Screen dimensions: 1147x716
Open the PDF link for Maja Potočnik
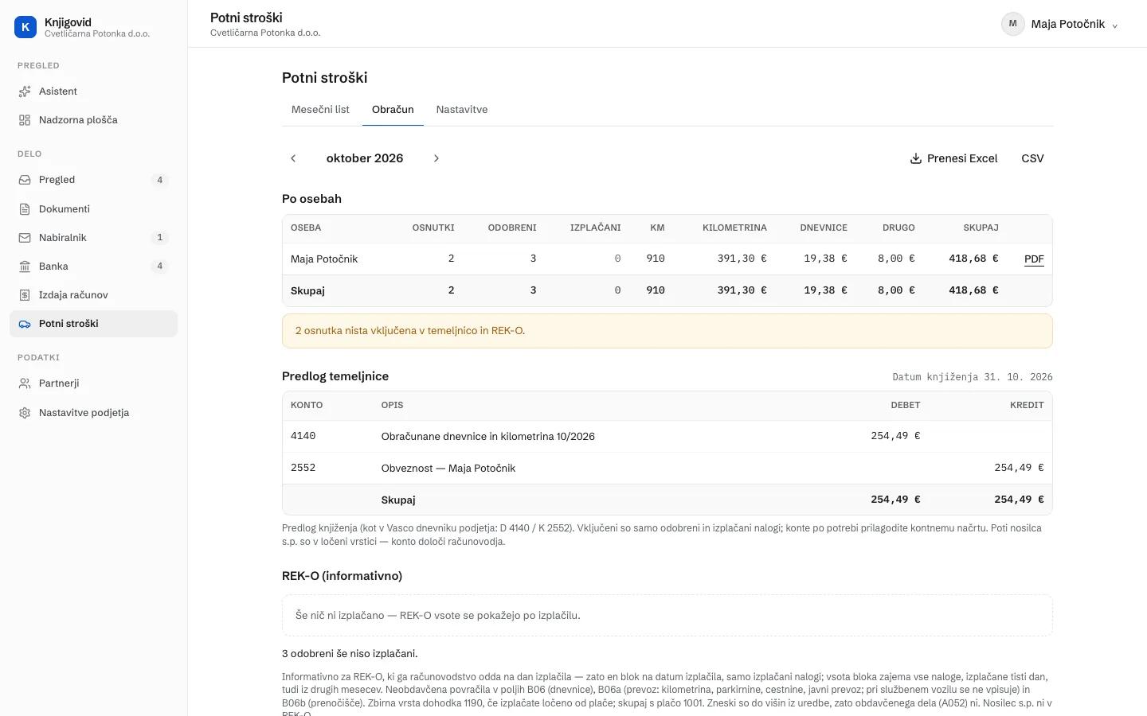1034,259
